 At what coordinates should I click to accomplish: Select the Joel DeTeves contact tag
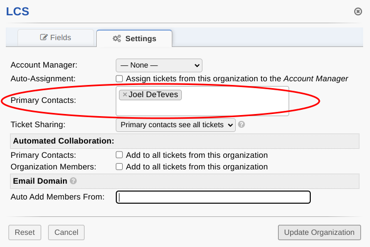(x=153, y=95)
